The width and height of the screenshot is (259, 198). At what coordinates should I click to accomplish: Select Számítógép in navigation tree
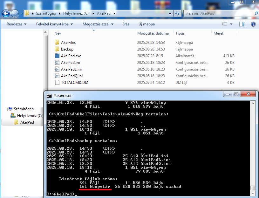pos(24,109)
